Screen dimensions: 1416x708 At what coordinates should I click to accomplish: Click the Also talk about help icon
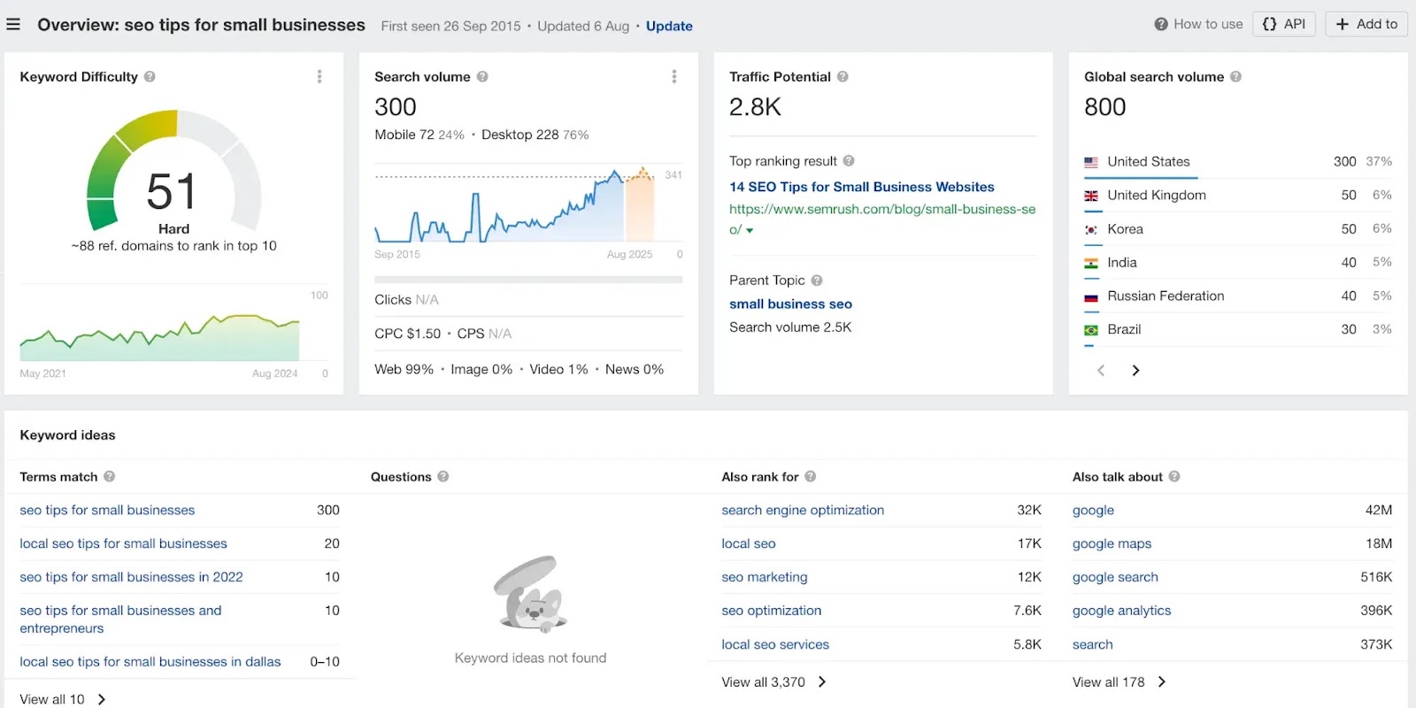pyautogui.click(x=1174, y=476)
